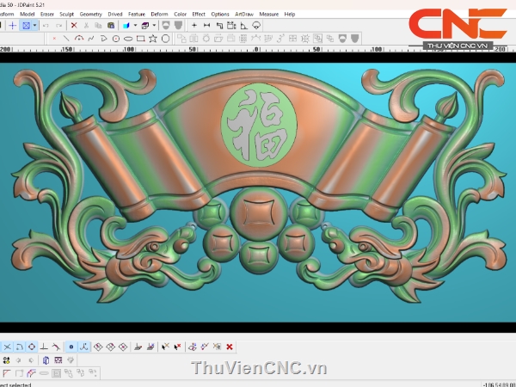
Task: Toggle the perpendicular snap option
Action: tap(44, 347)
